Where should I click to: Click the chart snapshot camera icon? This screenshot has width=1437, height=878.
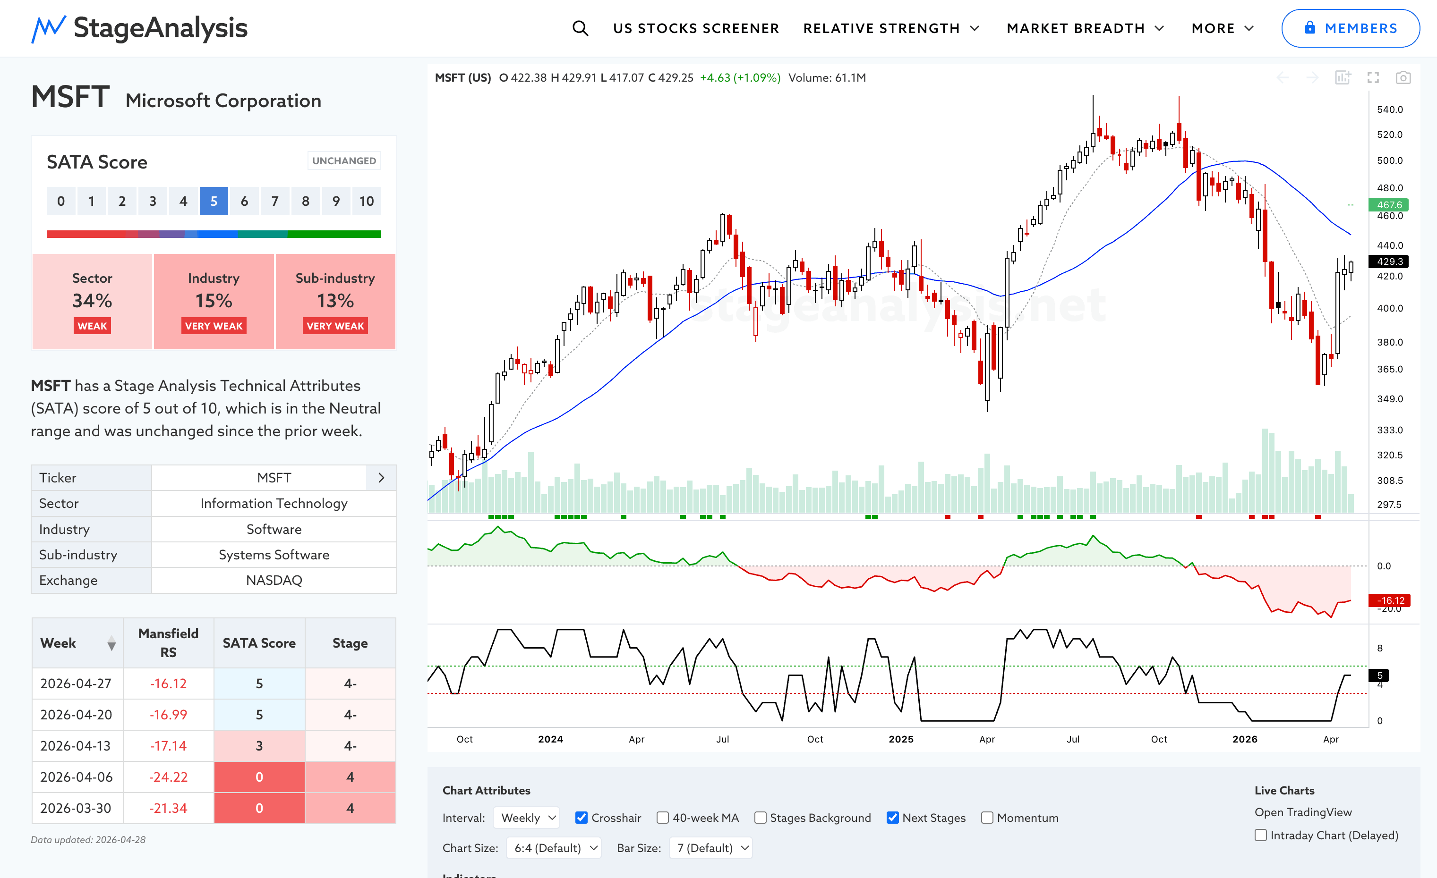coord(1403,77)
